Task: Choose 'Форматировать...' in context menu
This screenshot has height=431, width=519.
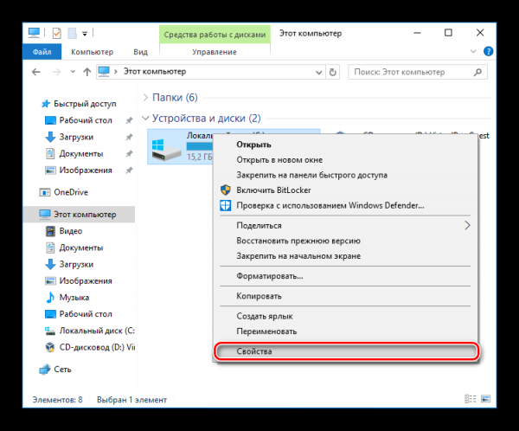Action: [345, 276]
